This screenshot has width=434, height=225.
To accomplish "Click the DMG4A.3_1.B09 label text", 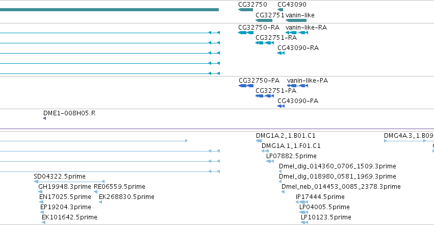I will [409, 136].
